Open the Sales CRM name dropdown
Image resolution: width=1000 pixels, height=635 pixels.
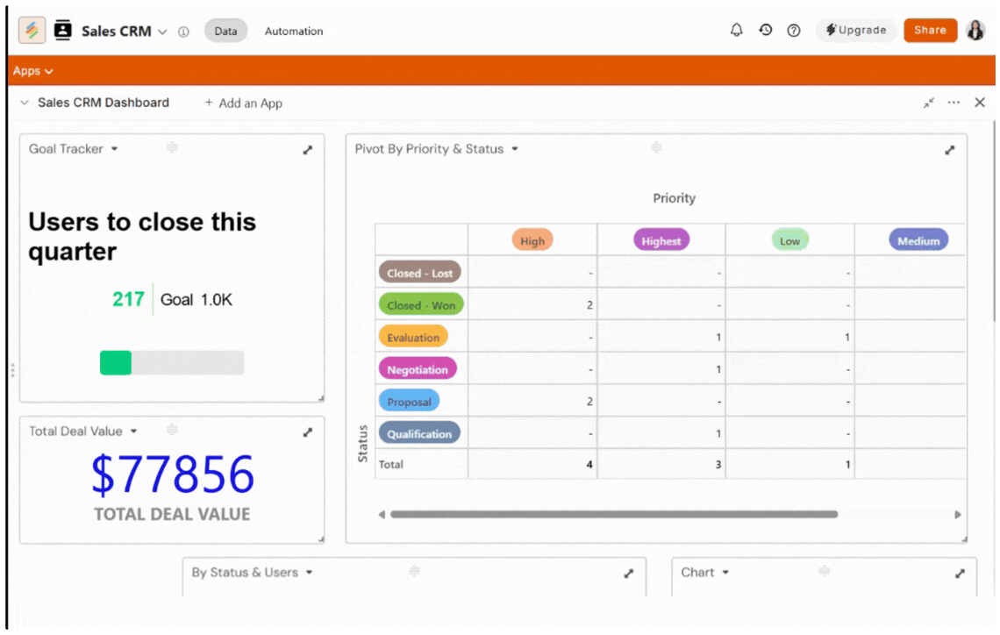[162, 32]
